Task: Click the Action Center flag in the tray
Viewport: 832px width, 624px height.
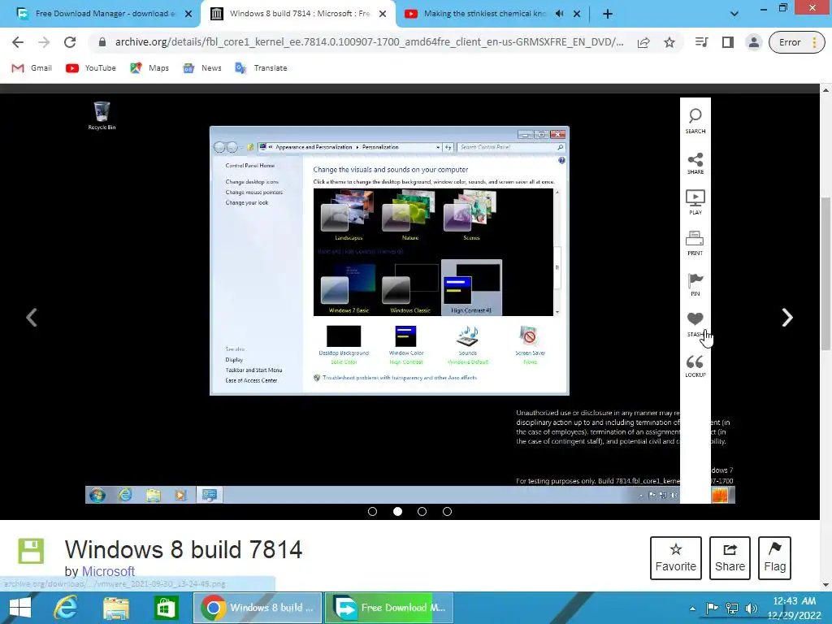Action: point(712,608)
